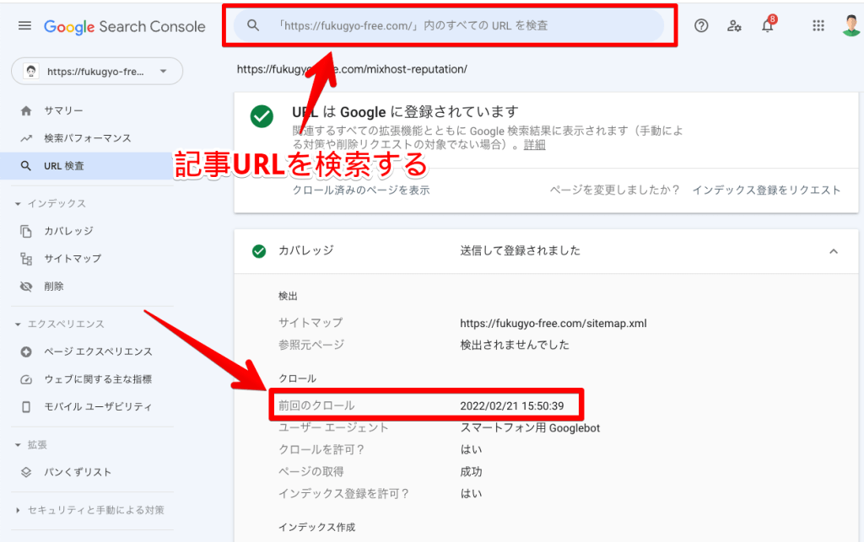
Task: Click the inspected mixhost-reputation URL text
Action: [352, 69]
